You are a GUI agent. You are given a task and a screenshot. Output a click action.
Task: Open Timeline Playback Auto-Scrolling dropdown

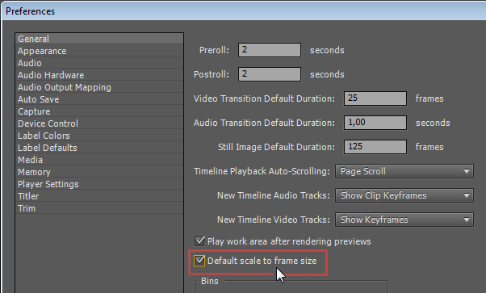pos(404,171)
